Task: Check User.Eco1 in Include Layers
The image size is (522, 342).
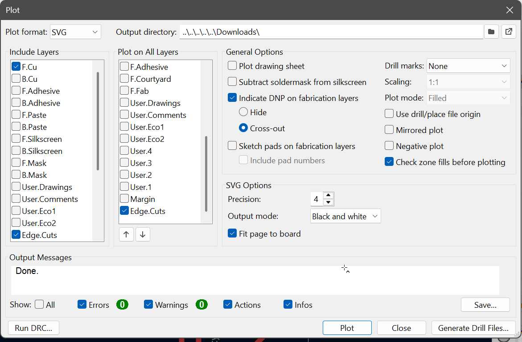Action: pos(16,211)
